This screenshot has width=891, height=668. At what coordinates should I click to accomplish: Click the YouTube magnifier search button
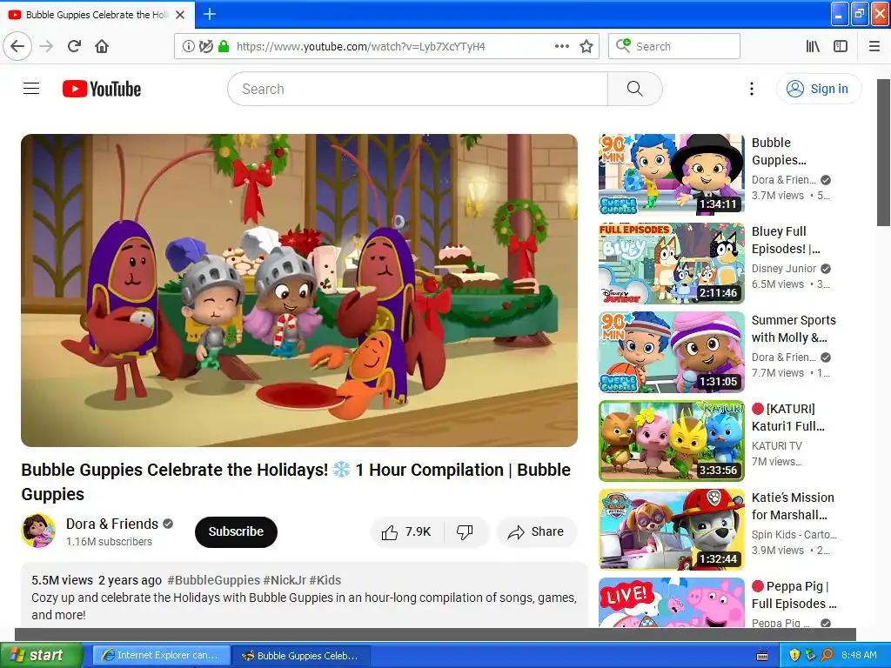point(634,89)
